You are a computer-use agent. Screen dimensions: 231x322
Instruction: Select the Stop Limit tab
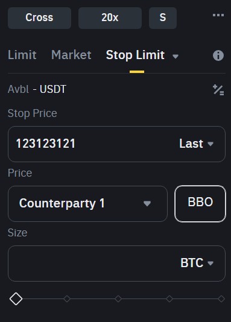135,55
